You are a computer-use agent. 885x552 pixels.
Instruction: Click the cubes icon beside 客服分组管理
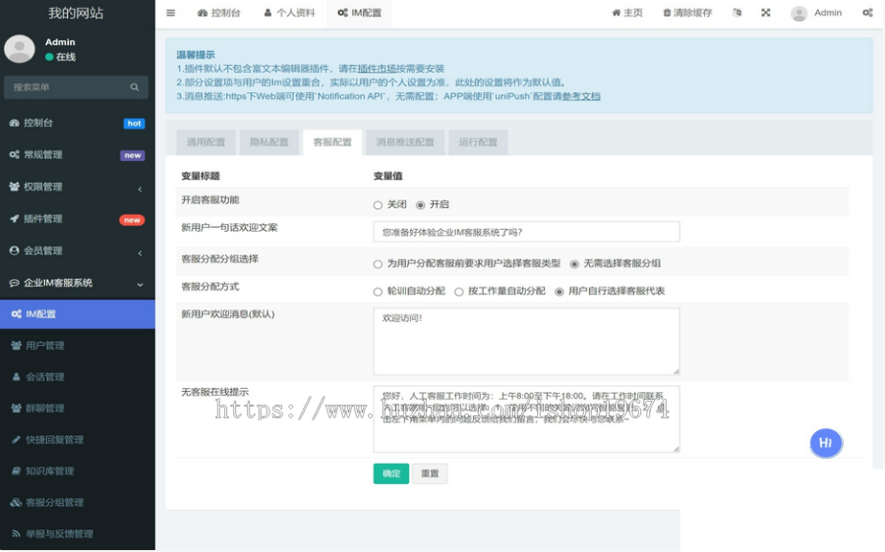(17, 502)
